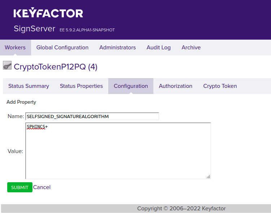View the Audit Log
The image size is (271, 215).
158,48
